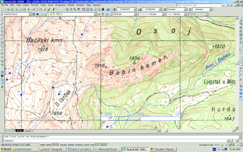Click the New drawing icon
The width and height of the screenshot is (243, 152).
tap(4, 9)
